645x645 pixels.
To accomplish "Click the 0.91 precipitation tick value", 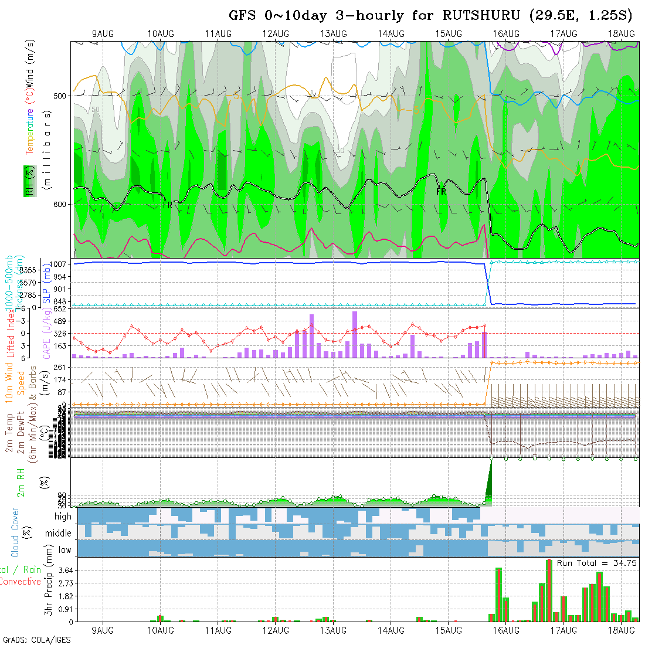I will pos(66,610).
